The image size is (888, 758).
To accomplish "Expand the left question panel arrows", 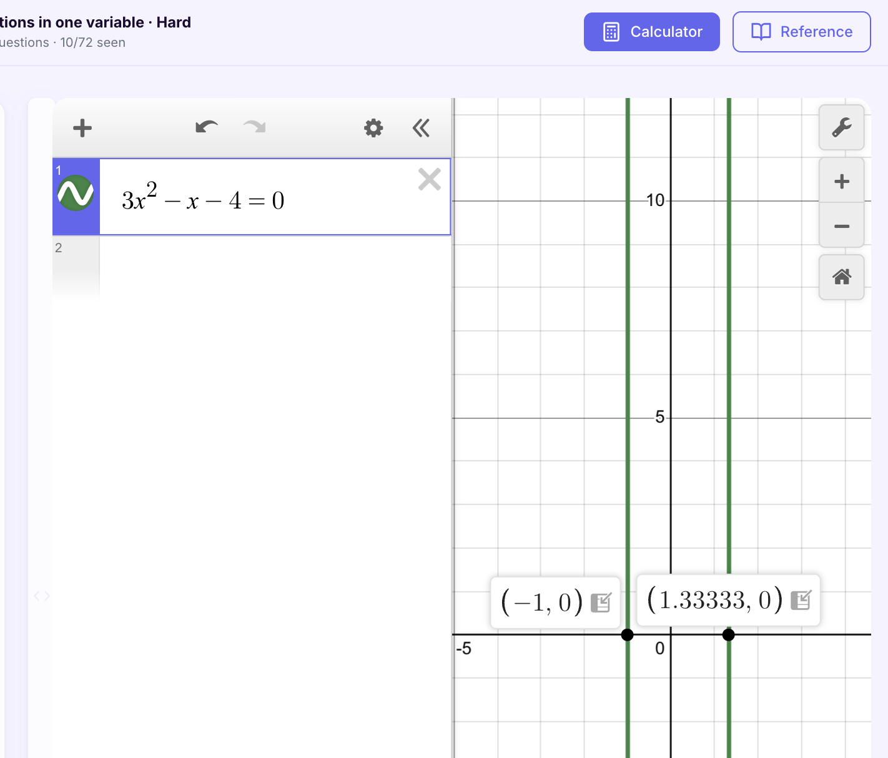I will tap(41, 596).
